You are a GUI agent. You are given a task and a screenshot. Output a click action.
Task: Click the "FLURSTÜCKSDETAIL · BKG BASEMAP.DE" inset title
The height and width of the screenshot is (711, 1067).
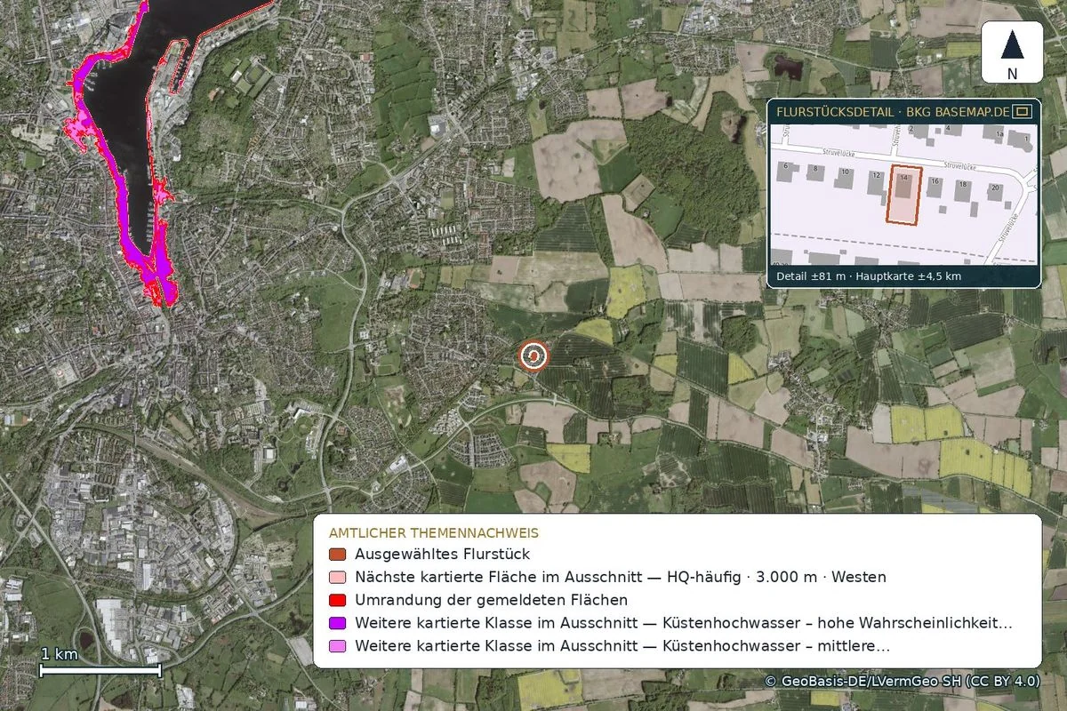[893, 112]
